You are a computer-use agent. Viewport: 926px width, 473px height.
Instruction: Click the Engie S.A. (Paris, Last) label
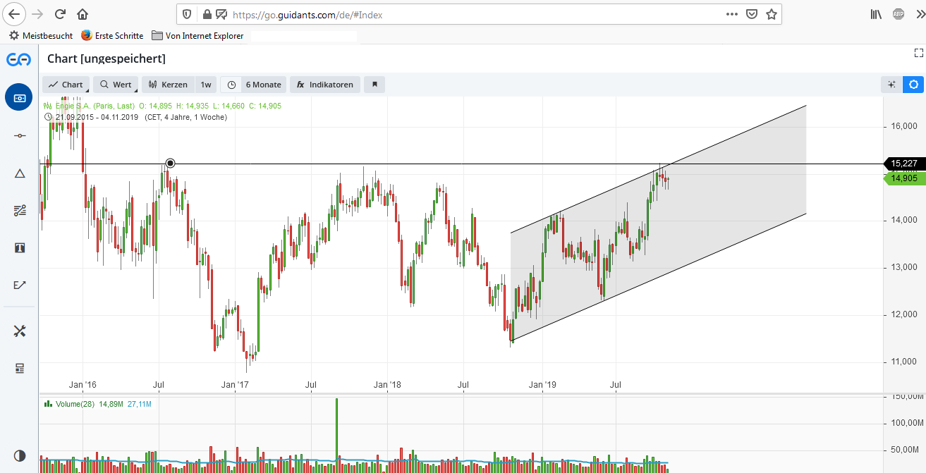(x=95, y=106)
